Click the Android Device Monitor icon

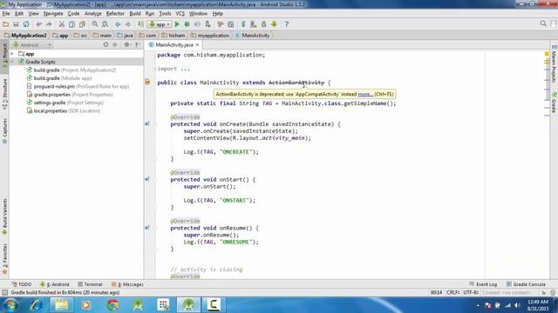click(x=274, y=24)
